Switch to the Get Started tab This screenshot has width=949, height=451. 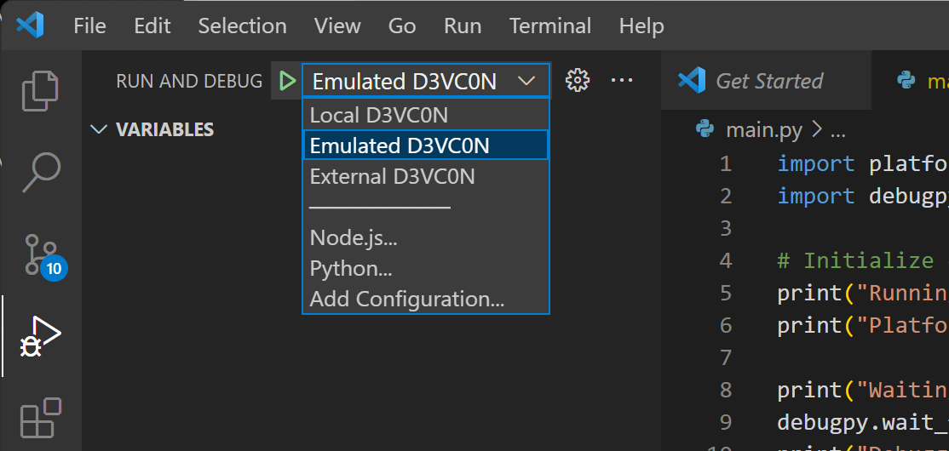click(768, 82)
